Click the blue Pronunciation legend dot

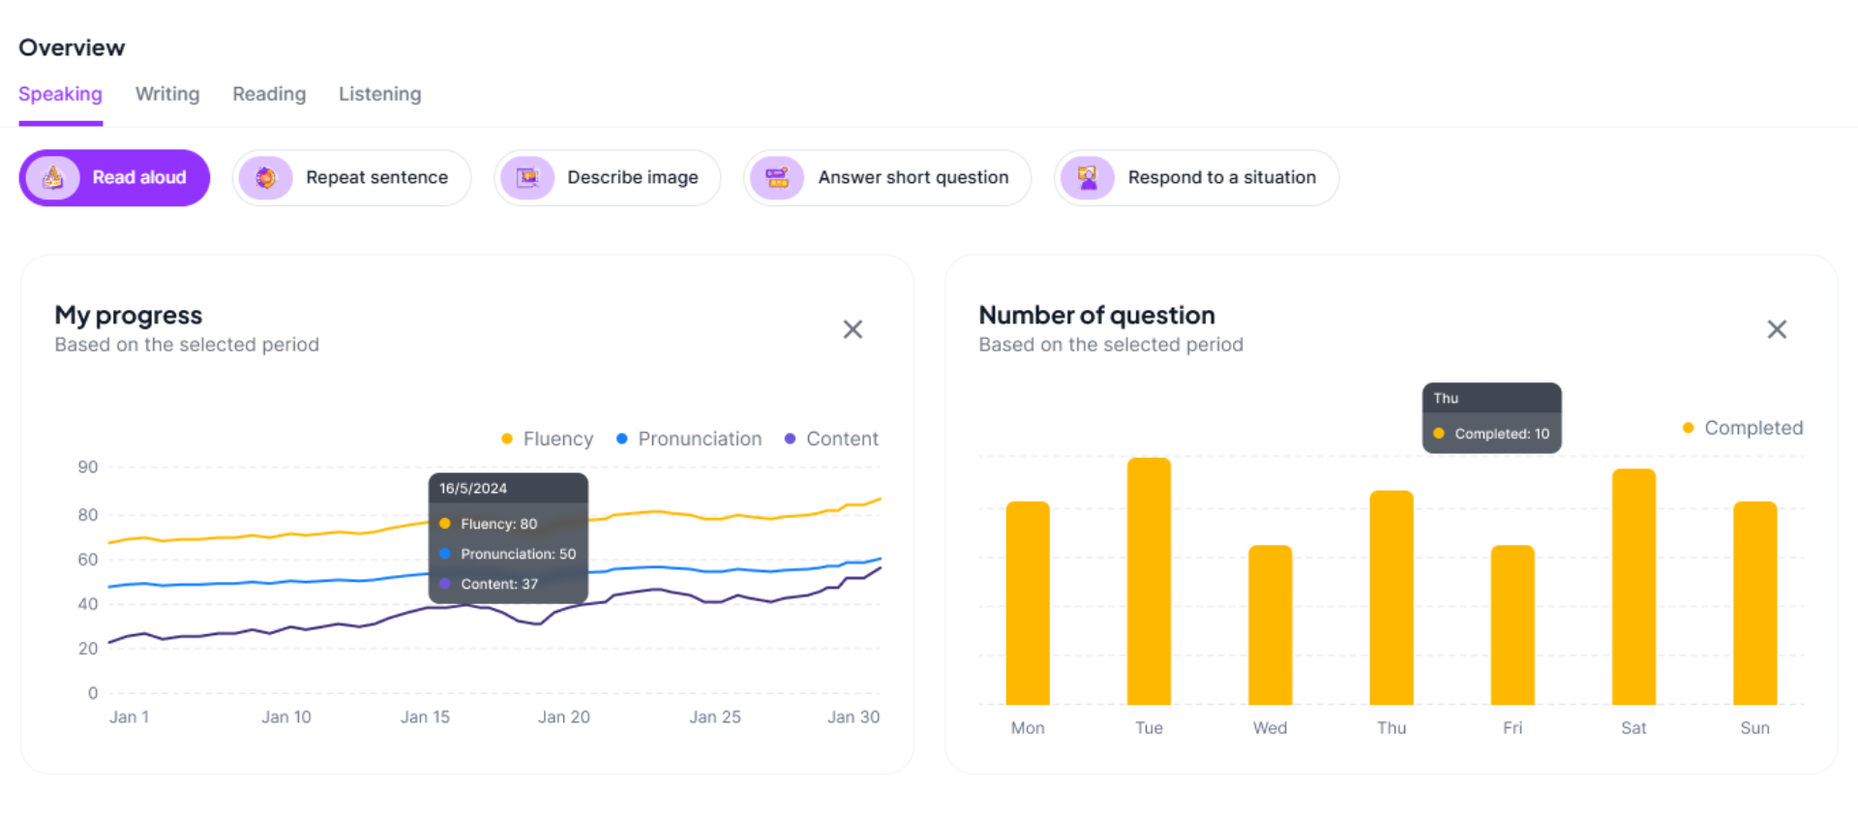pyautogui.click(x=622, y=440)
